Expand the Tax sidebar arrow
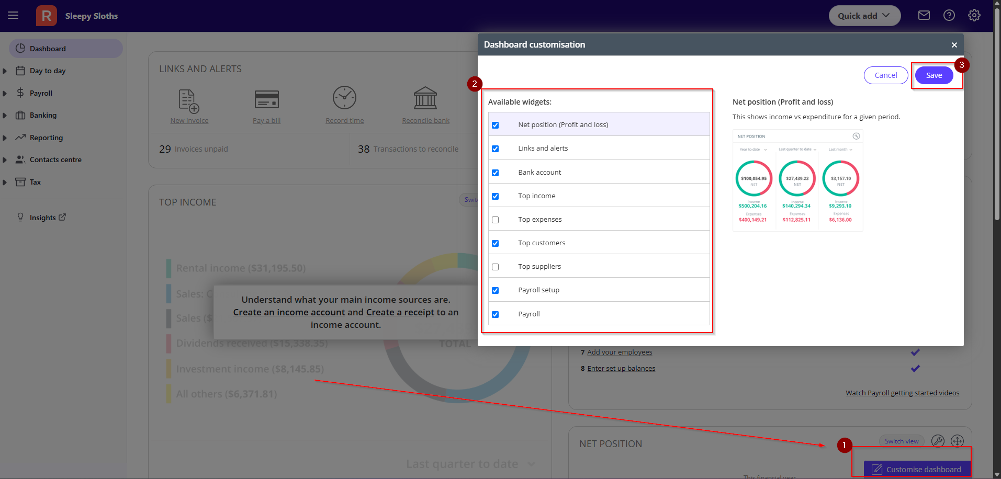 tap(5, 182)
